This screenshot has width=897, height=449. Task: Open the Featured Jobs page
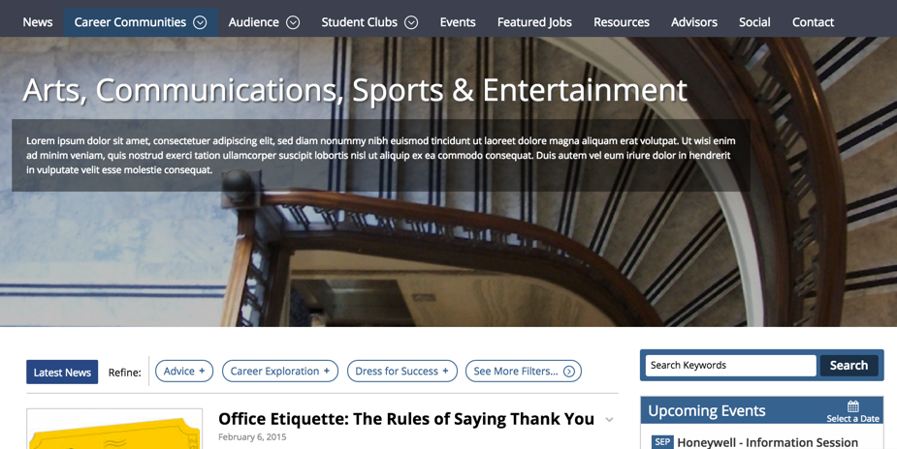tap(534, 22)
